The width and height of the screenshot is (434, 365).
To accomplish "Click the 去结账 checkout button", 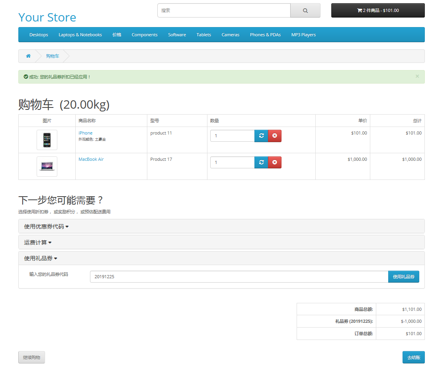I will point(414,357).
